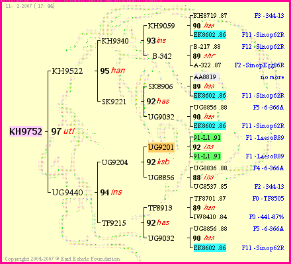Image resolution: width=291 pixels, height=264 pixels.
Task: Follow F12 -Sinop62R link
Action: pos(263,47)
